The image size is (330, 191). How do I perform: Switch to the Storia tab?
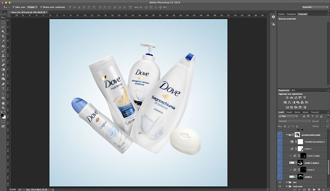(297, 112)
